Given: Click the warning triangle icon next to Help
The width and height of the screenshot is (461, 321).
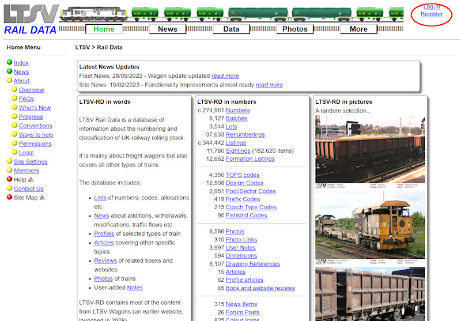Looking at the screenshot, I should coord(31,179).
